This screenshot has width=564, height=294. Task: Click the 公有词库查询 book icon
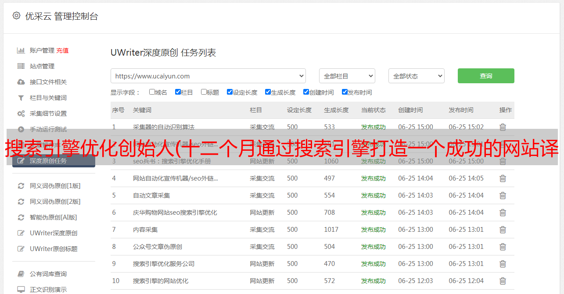click(21, 274)
